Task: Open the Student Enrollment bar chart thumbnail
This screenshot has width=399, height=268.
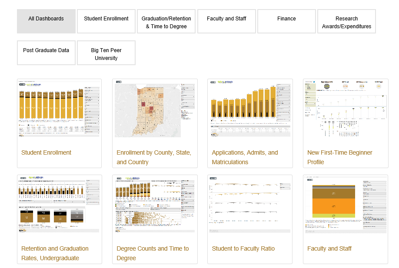Action: coord(59,109)
